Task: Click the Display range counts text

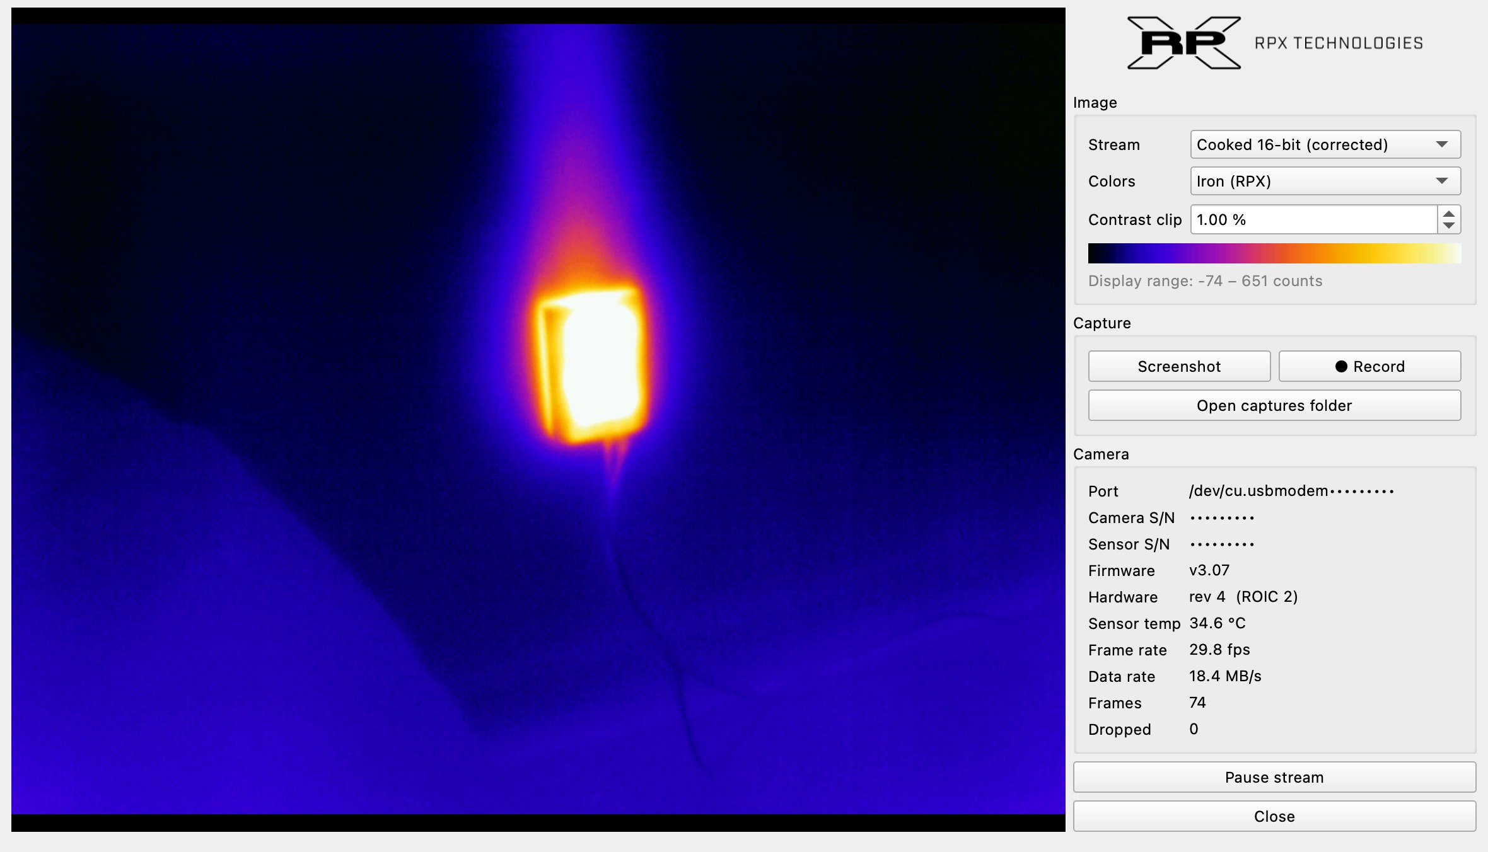Action: coord(1205,281)
